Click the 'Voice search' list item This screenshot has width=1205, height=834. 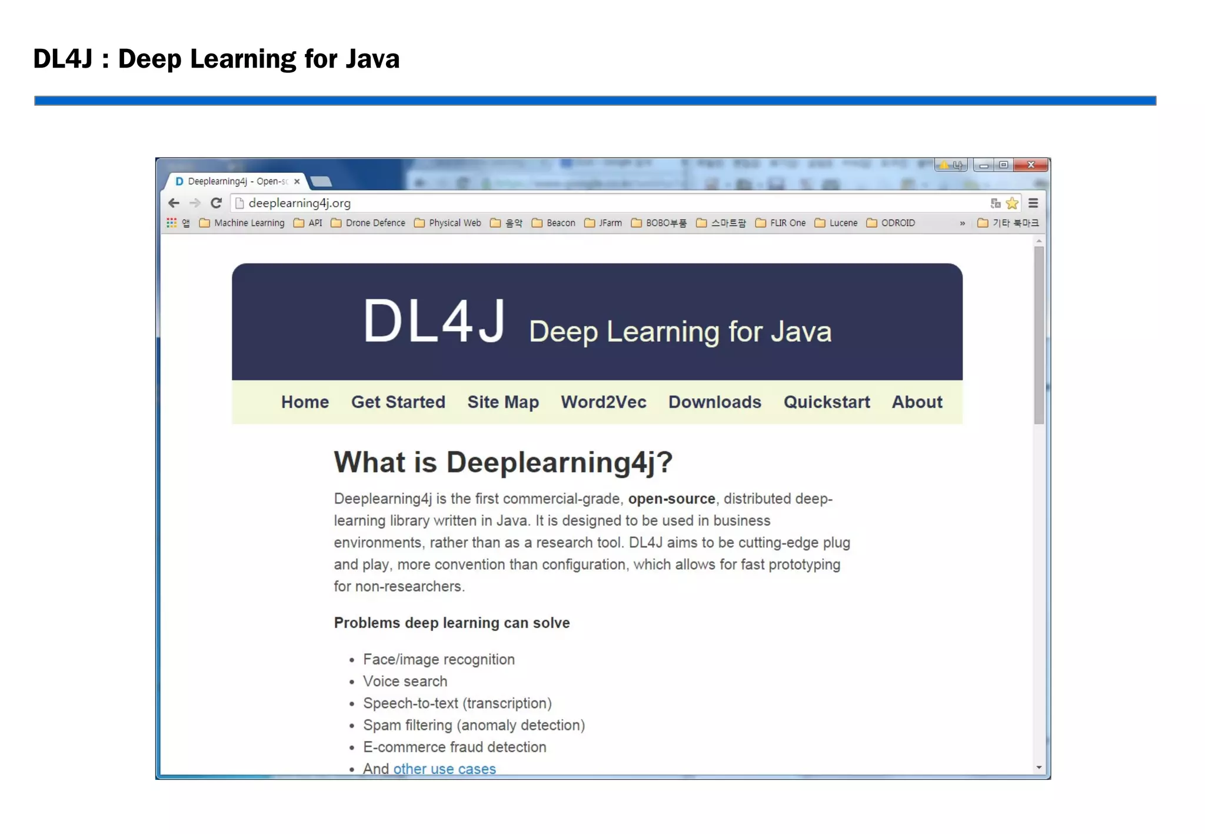pos(405,681)
